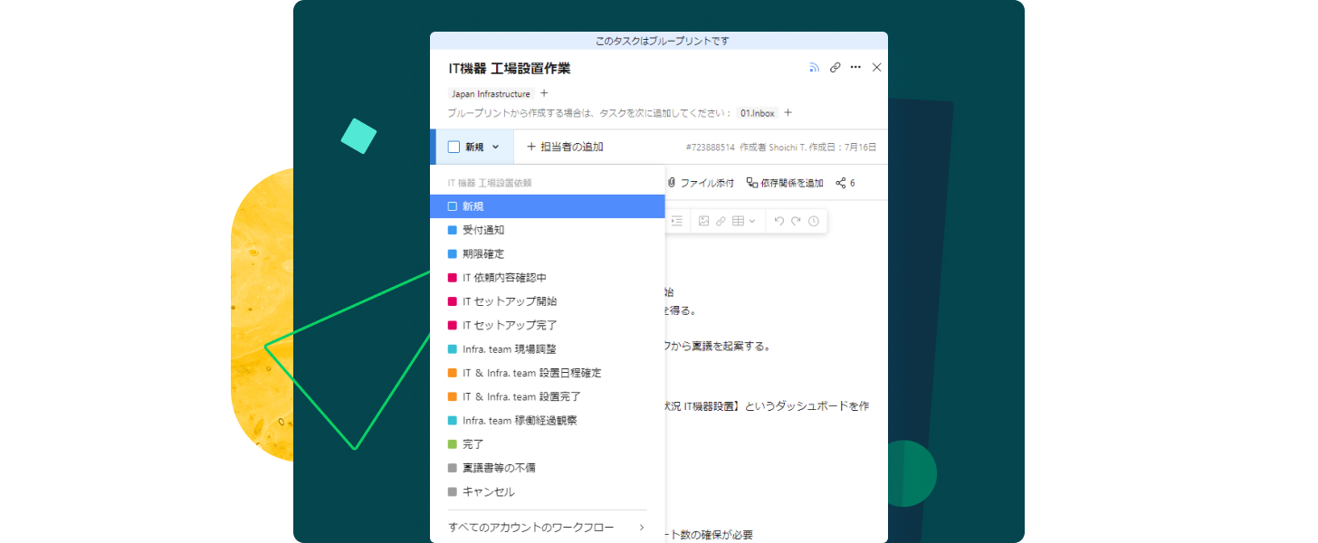Open the share icon showing 6
Screen dimensions: 1318x543
pos(845,183)
